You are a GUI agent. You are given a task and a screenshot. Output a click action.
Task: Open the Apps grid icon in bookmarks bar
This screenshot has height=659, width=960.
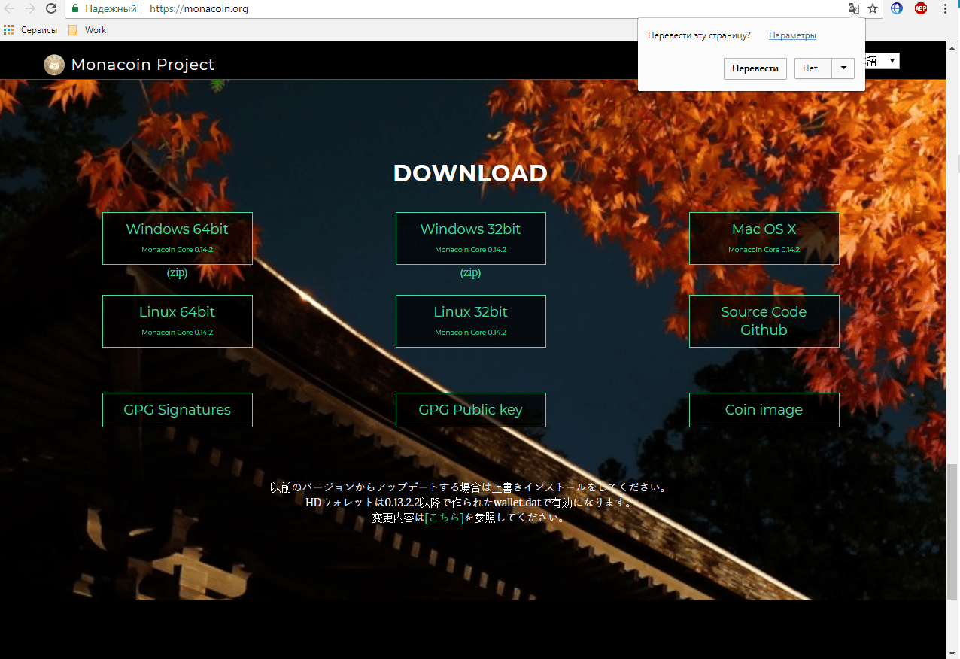click(9, 30)
